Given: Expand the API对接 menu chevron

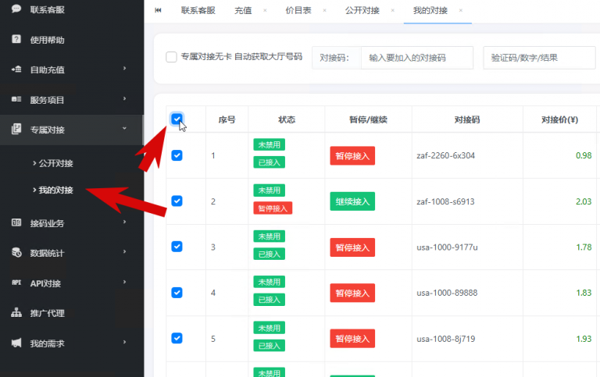Looking at the screenshot, I should tap(124, 282).
